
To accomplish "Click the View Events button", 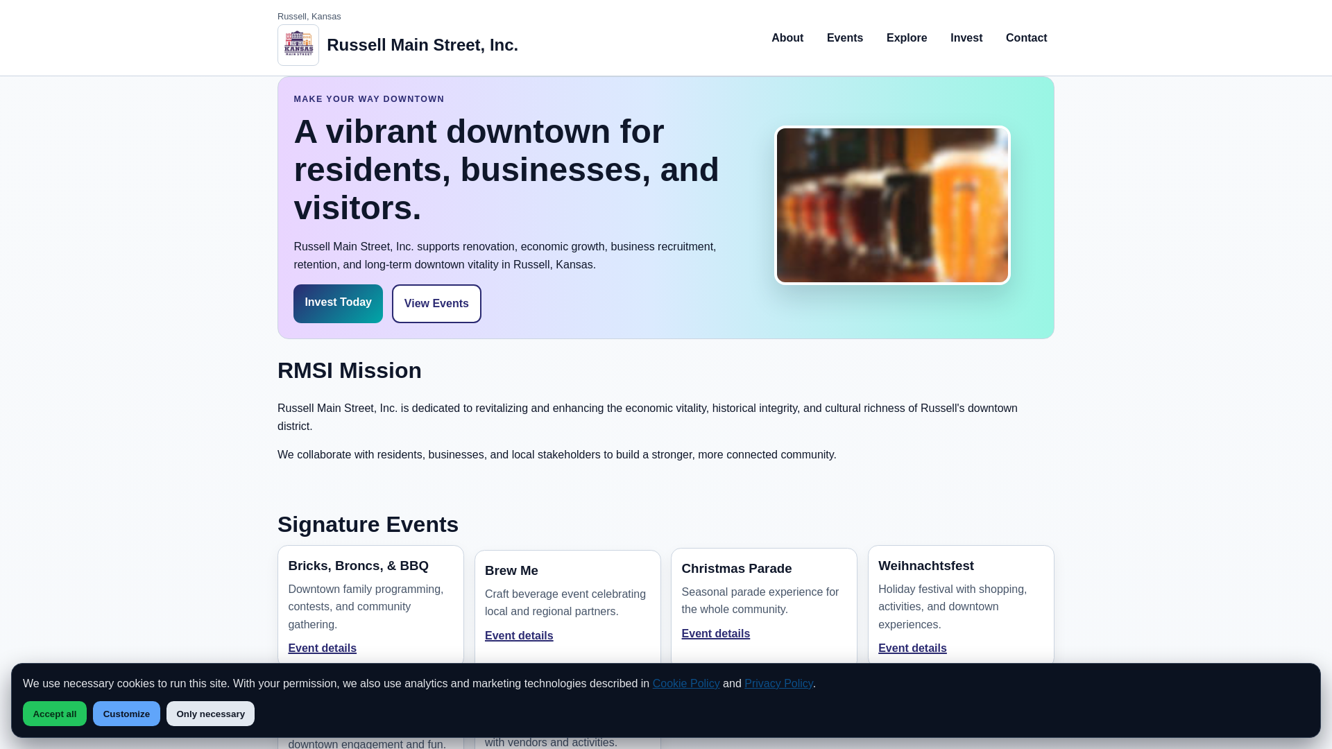I will (436, 304).
